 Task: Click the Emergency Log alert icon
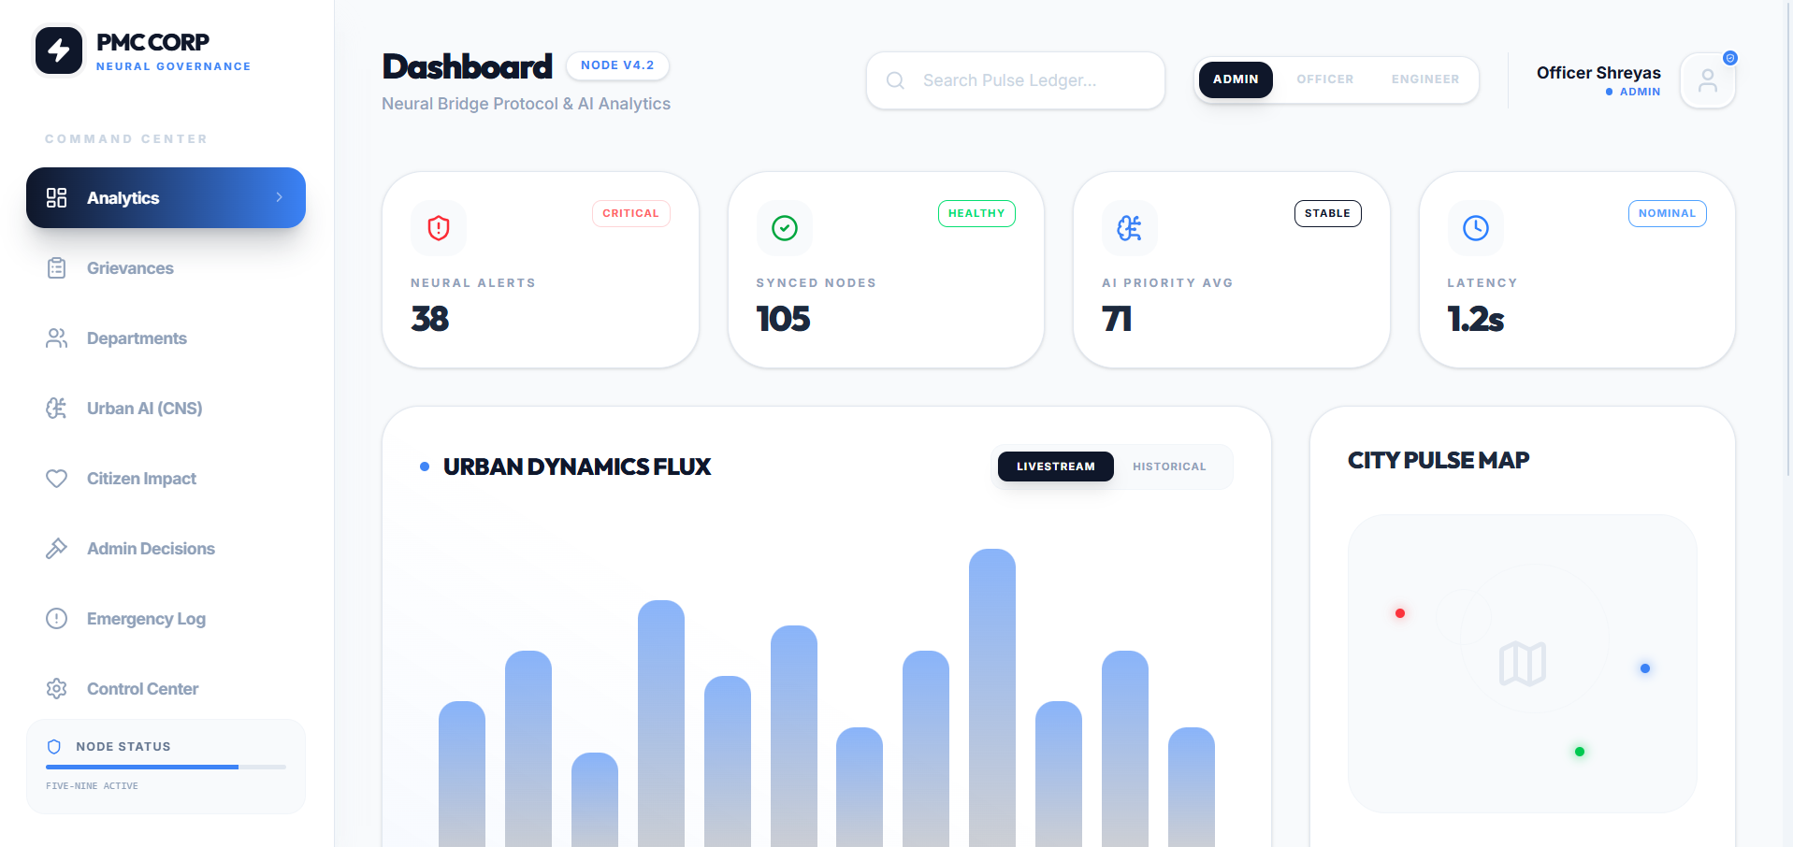[57, 619]
